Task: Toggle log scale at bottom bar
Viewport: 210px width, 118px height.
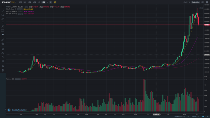Action: [x=195, y=117]
